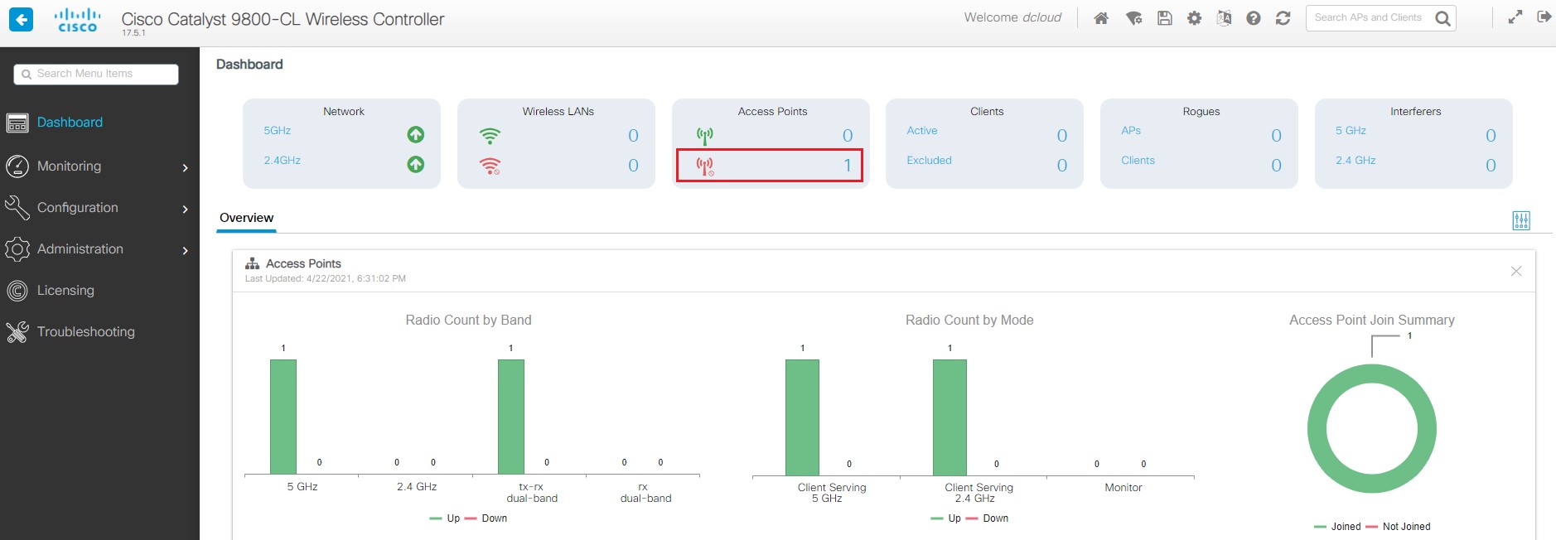
Task: Click the Administration gear icon
Action: pyautogui.click(x=17, y=249)
